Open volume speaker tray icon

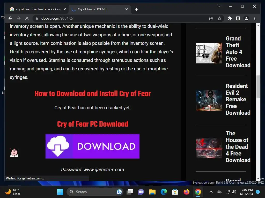234,192
